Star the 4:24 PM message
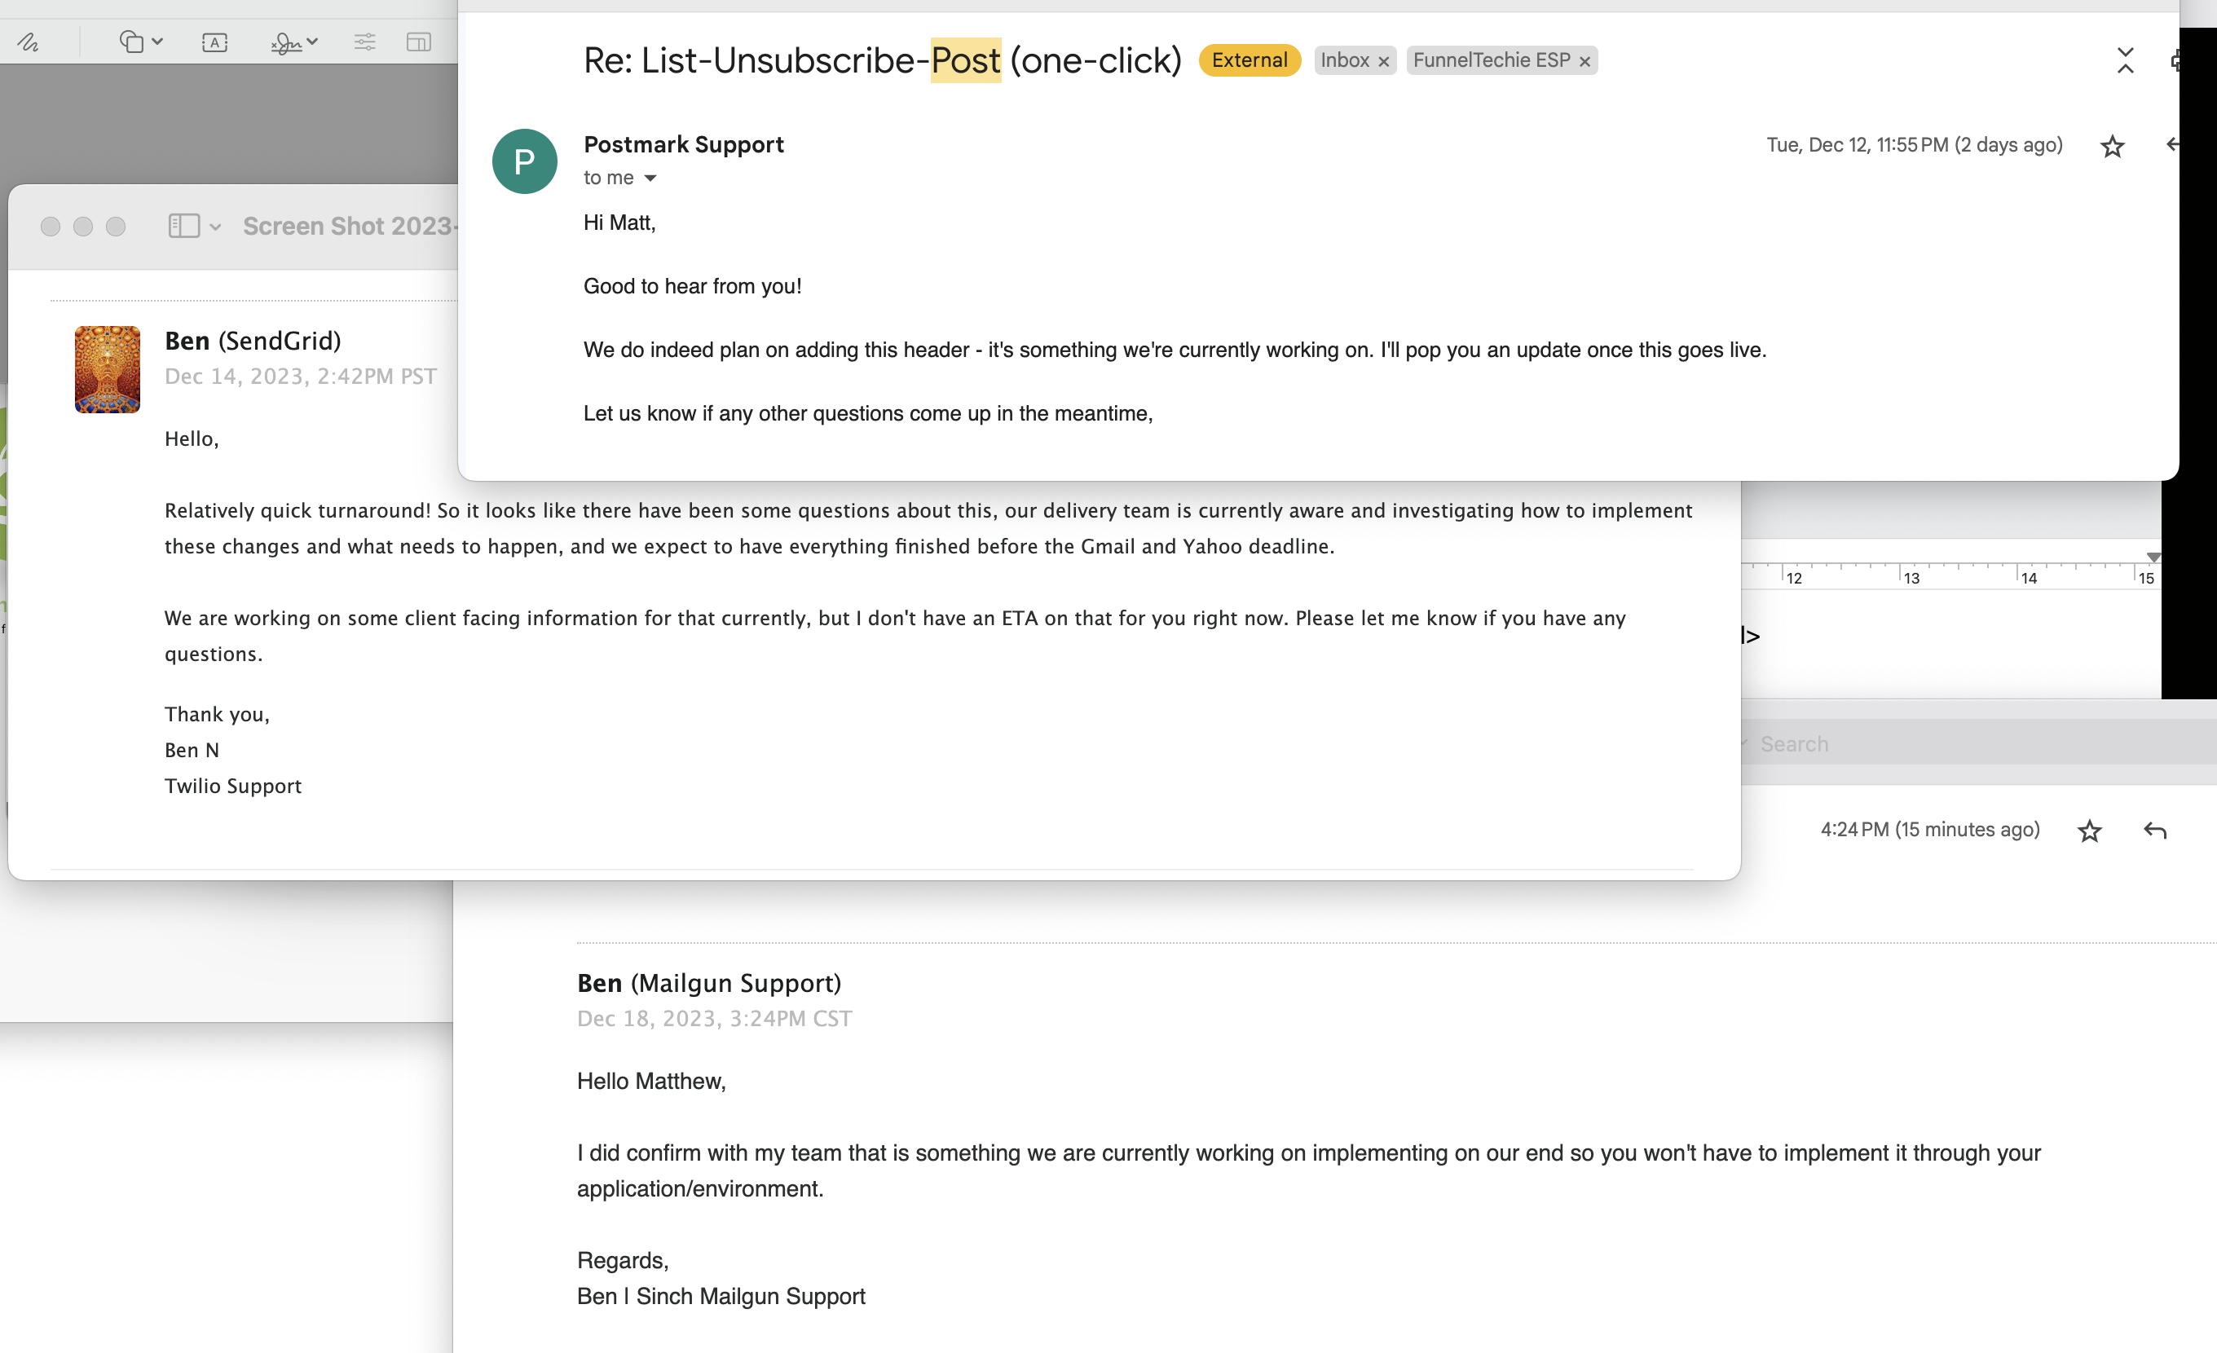Image resolution: width=2217 pixels, height=1353 pixels. (x=2090, y=830)
